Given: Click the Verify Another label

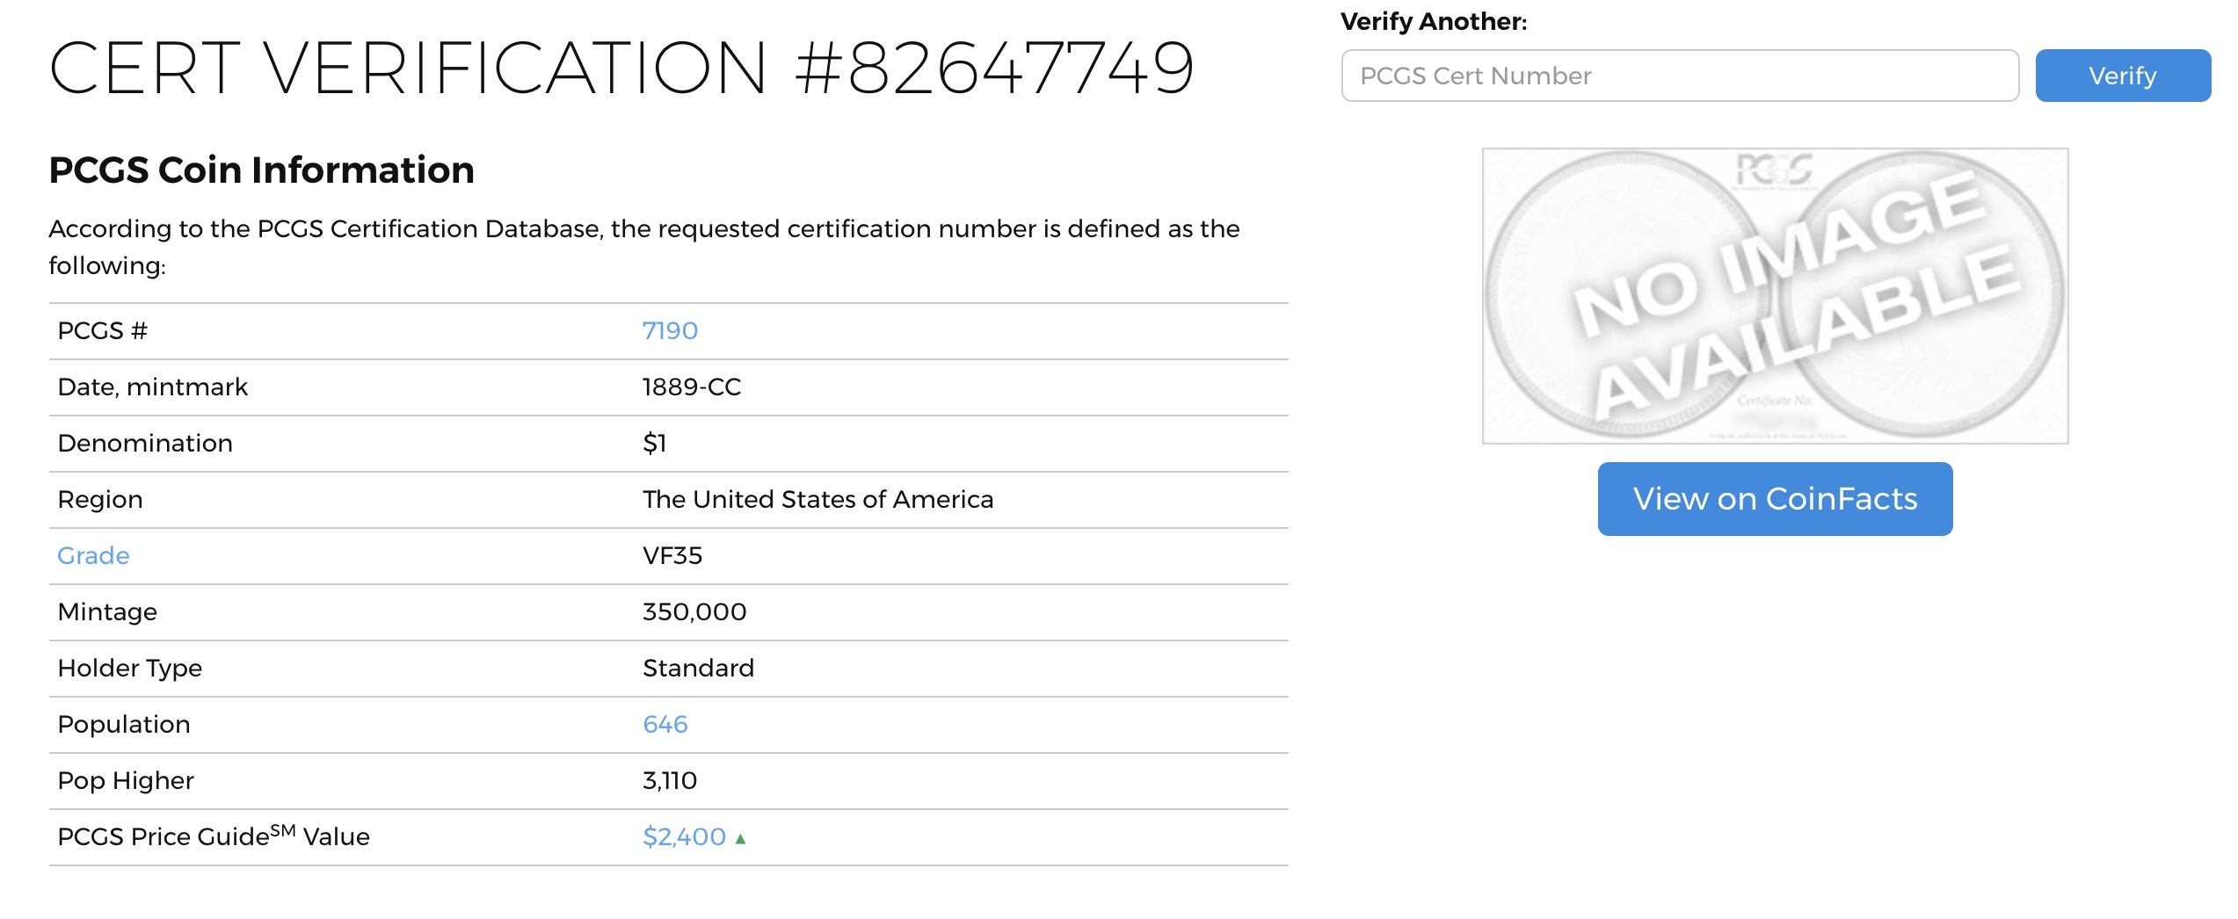Looking at the screenshot, I should click(1434, 21).
